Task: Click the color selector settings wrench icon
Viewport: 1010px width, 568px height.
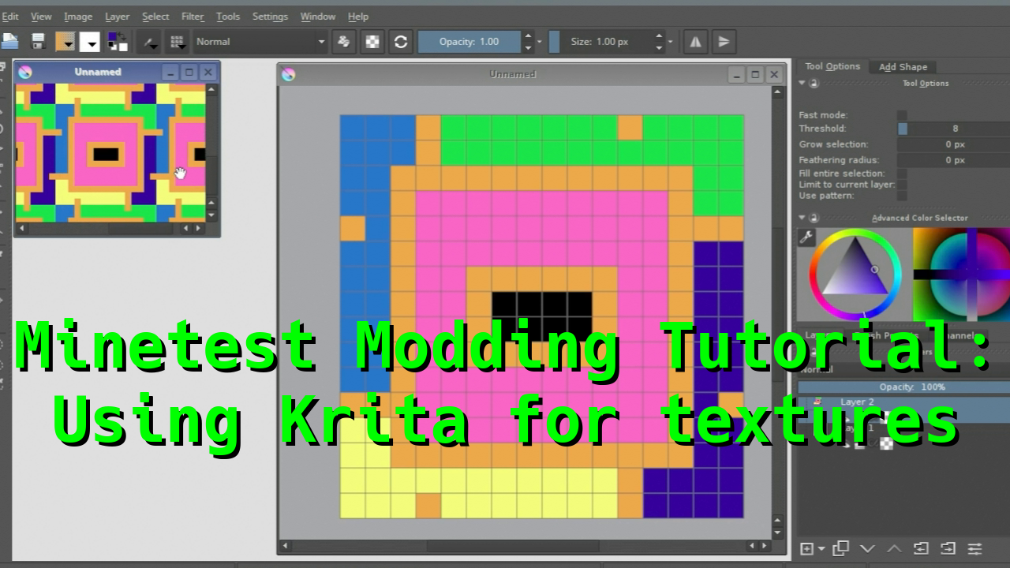Action: coord(806,237)
